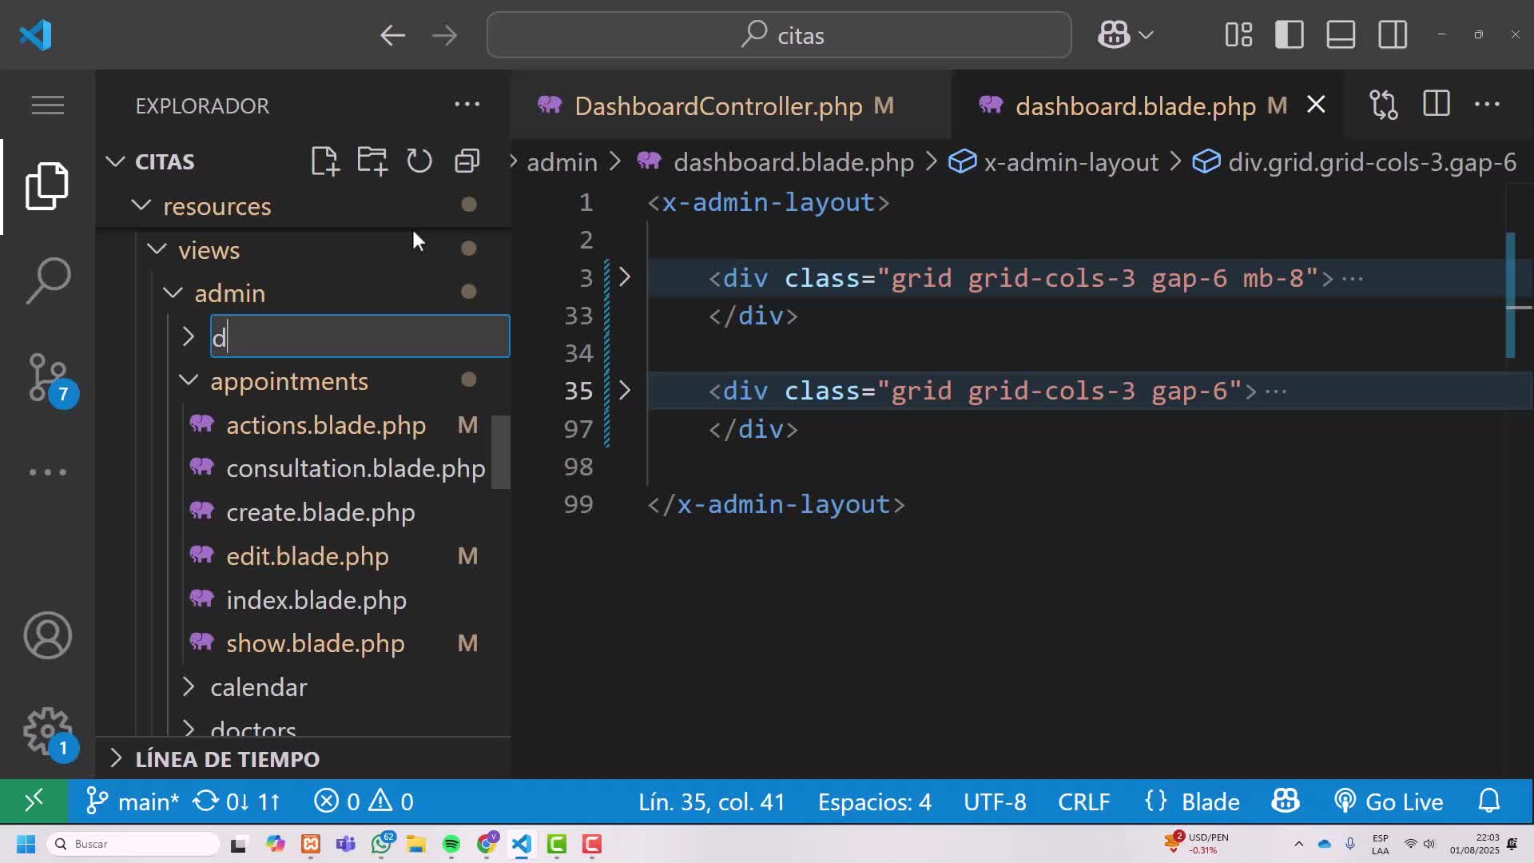Open the Accounts icon
Screen dimensions: 1534x863
(x=47, y=635)
